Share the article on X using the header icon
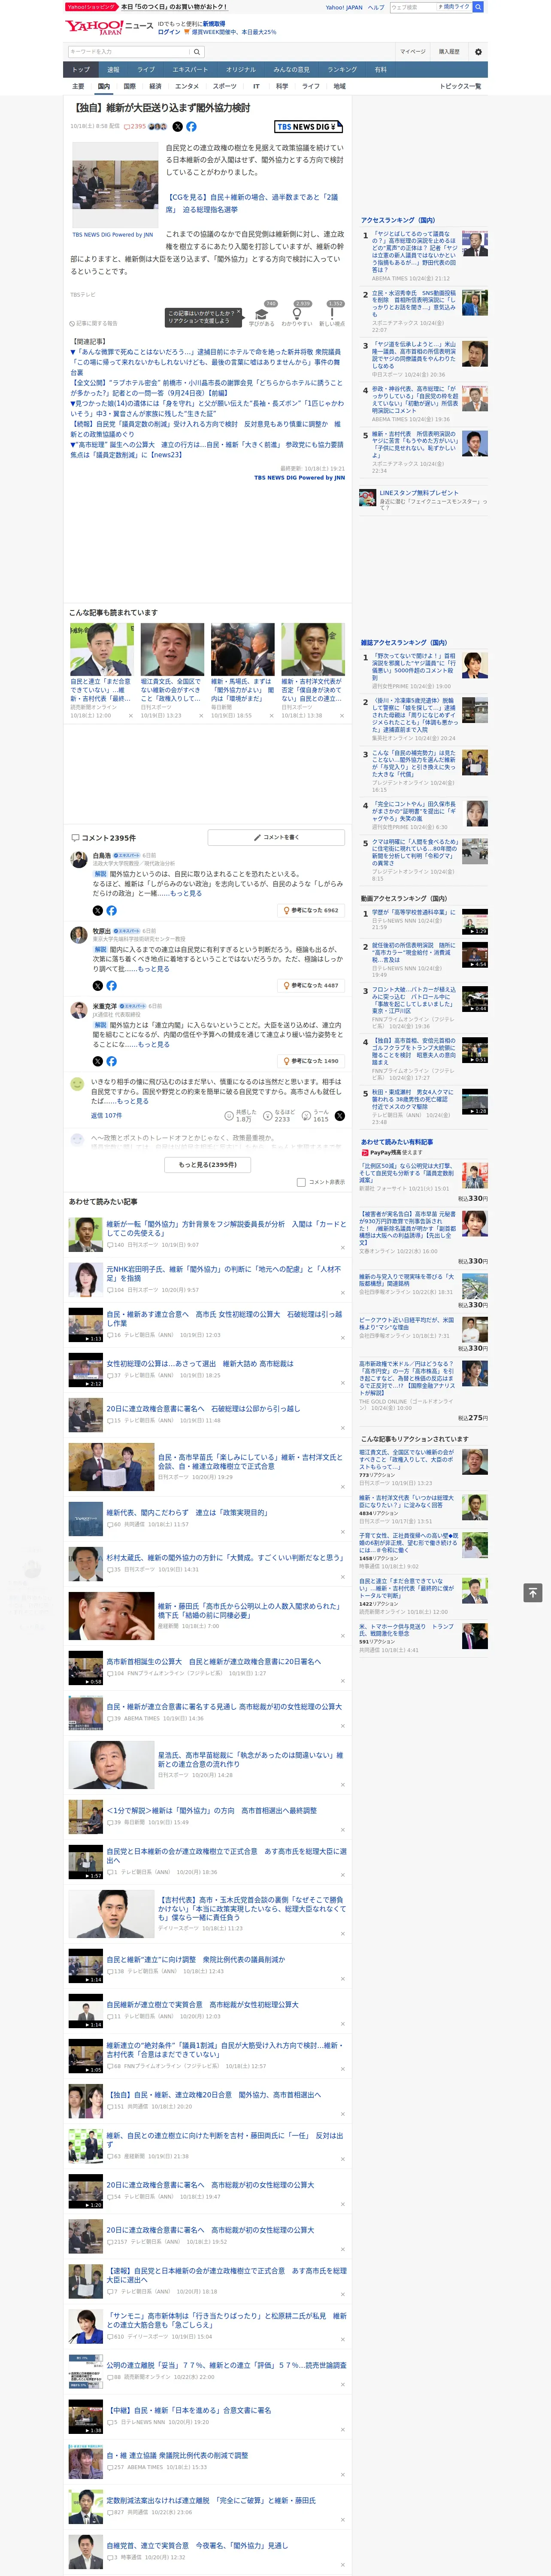 coord(178,127)
